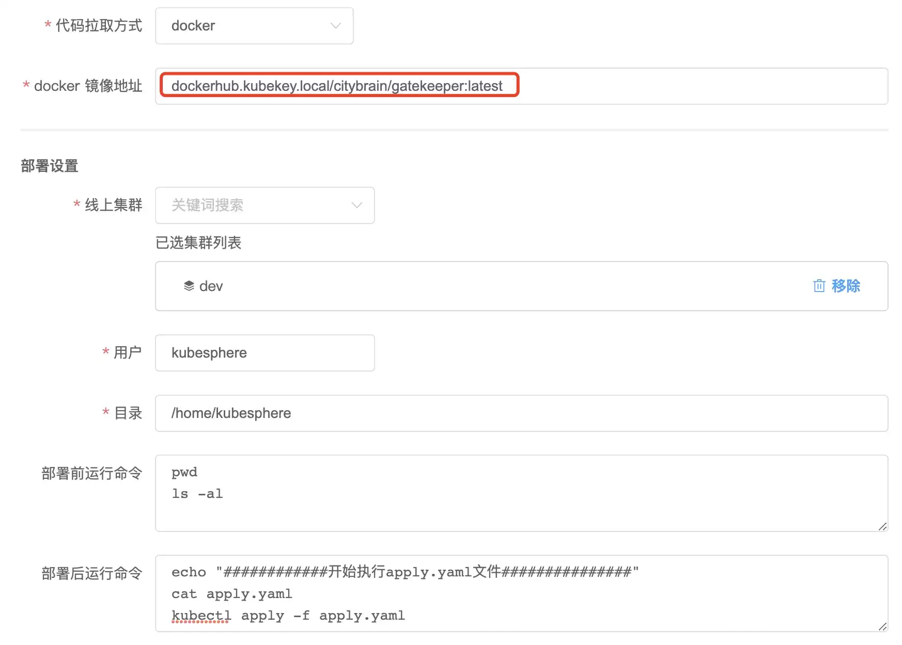Click the chevron arrow in the docker dropdown
The image size is (902, 645).
click(x=336, y=26)
